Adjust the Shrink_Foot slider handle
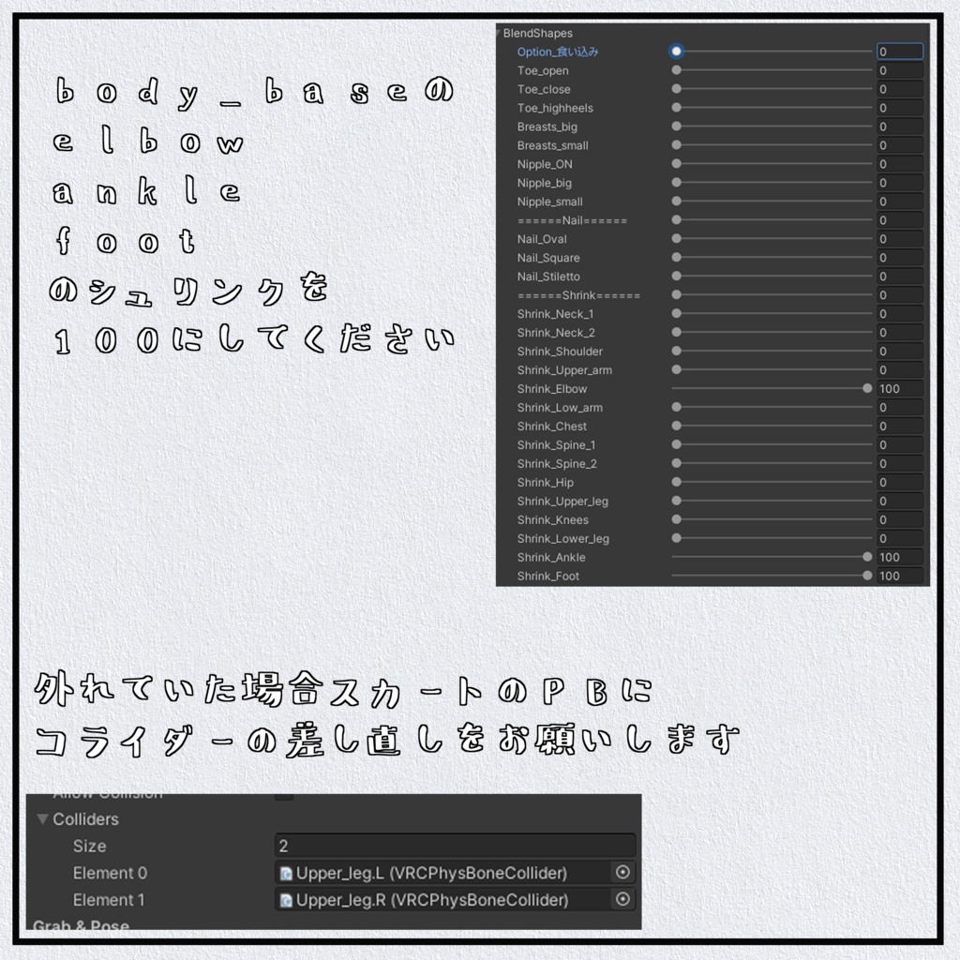The width and height of the screenshot is (960, 960). click(x=867, y=576)
